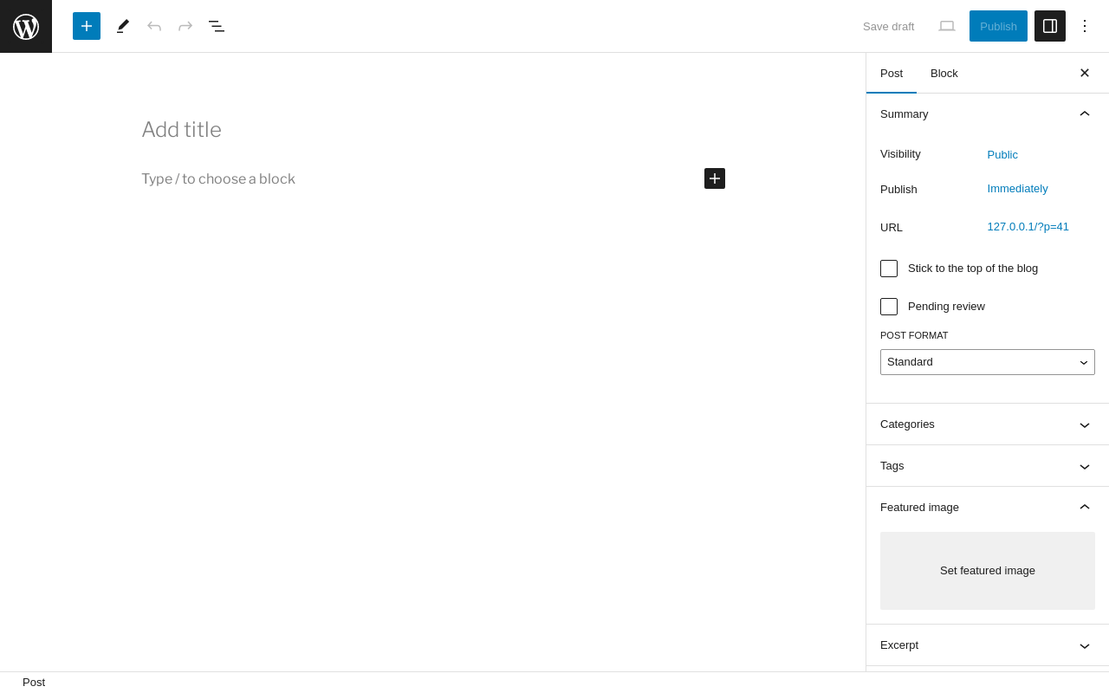Open the Preview device icon
The image size is (1109, 693).
point(947,26)
